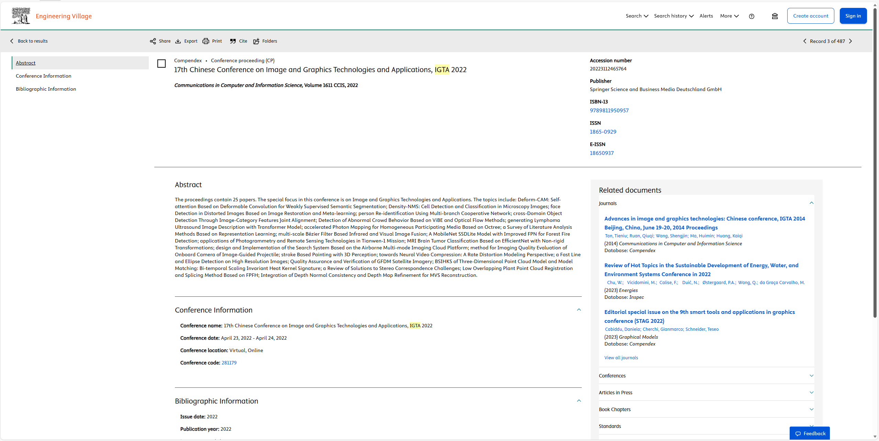Click the institution building icon
Viewport: 879px width, 441px height.
[775, 16]
